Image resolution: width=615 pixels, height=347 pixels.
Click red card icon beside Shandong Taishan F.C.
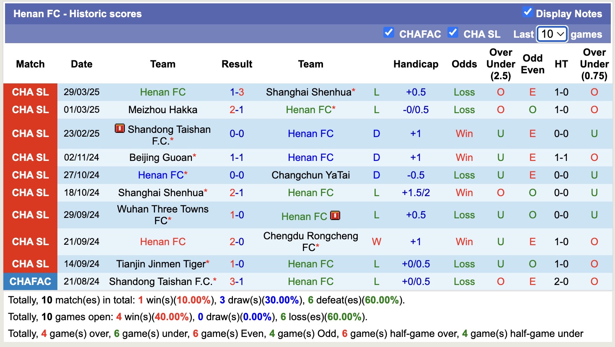pos(120,129)
